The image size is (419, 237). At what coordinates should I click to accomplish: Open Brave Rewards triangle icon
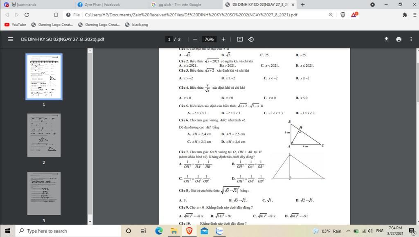click(354, 14)
